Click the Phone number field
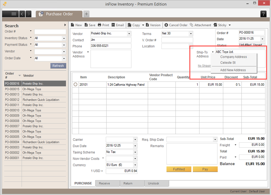This screenshot has height=195, width=271. (111, 46)
